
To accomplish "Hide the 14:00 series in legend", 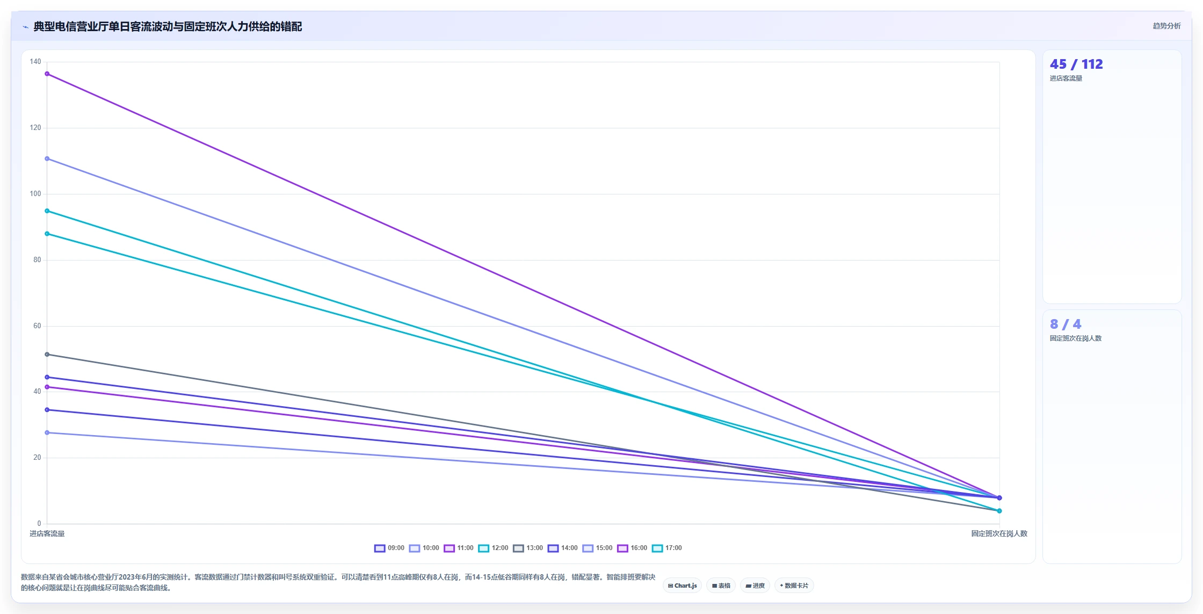I will coord(563,548).
